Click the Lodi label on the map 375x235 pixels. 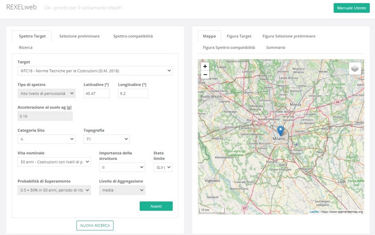coord(341,181)
